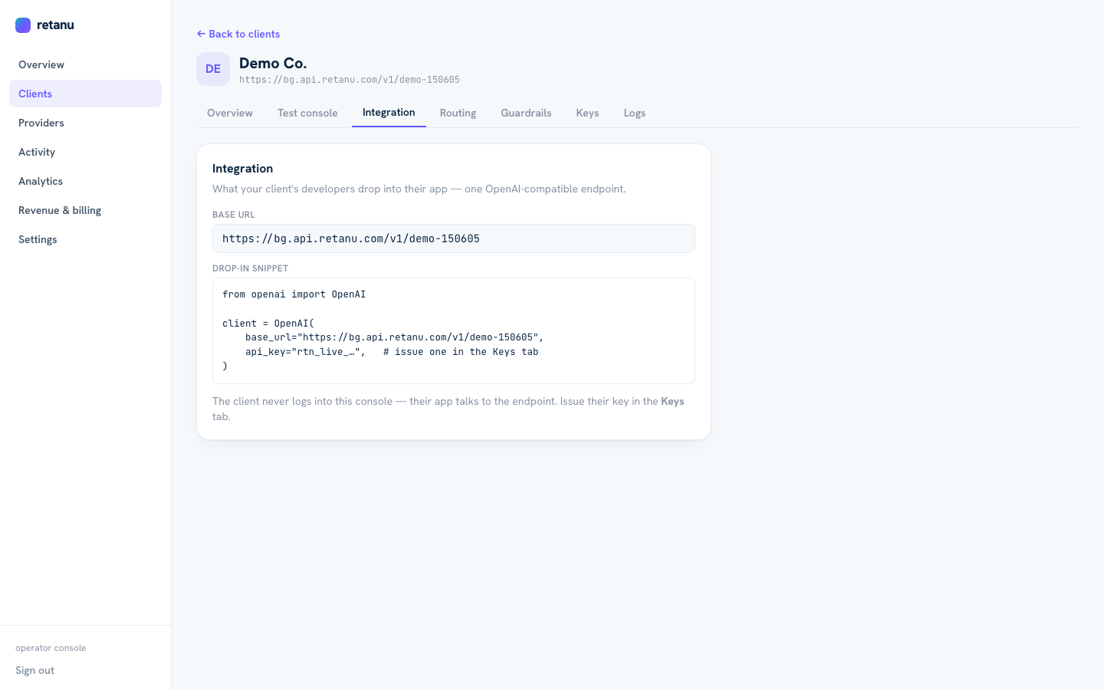Click the Demo Co. client heading

[x=273, y=63]
